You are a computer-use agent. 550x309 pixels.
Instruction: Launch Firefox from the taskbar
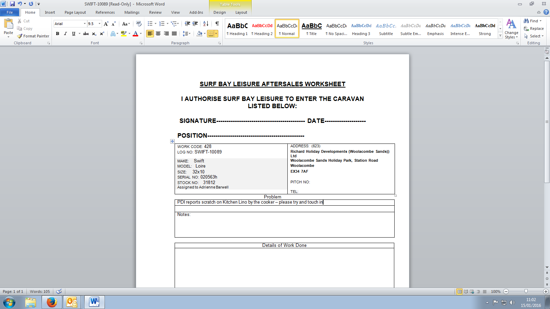coord(52,302)
